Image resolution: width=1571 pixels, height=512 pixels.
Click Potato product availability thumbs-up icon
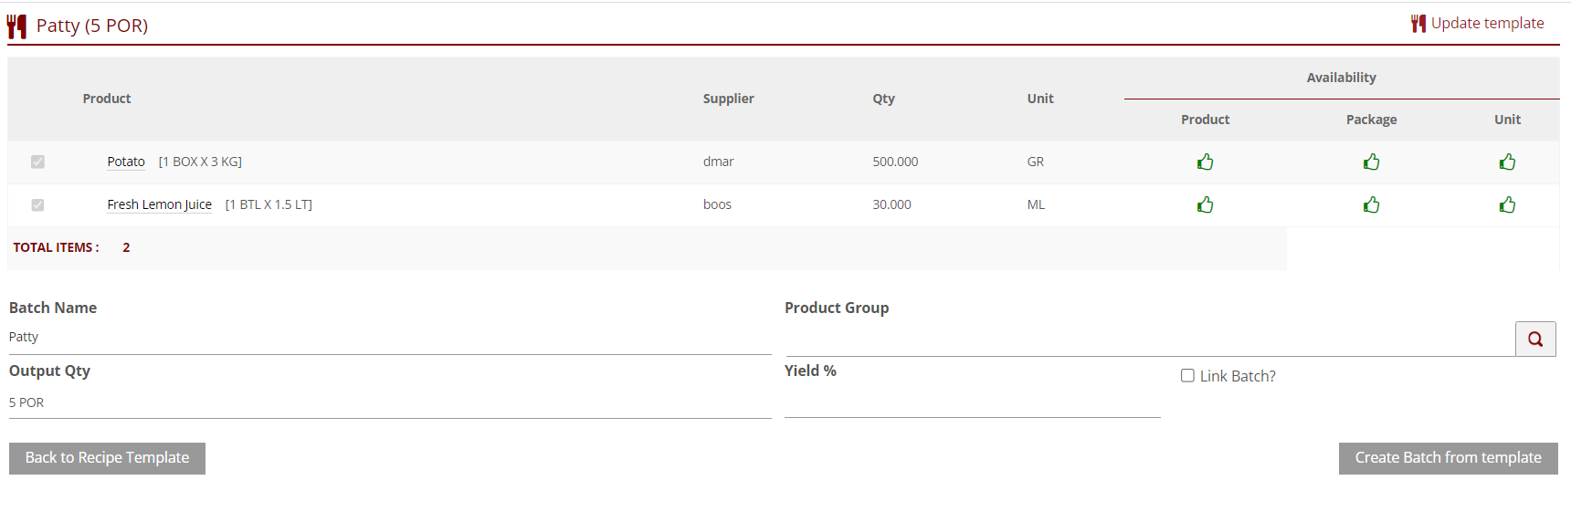(1205, 162)
